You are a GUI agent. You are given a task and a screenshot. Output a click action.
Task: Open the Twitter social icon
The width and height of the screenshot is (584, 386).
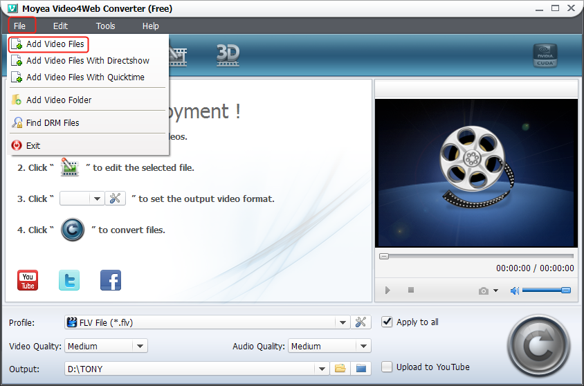(x=69, y=280)
